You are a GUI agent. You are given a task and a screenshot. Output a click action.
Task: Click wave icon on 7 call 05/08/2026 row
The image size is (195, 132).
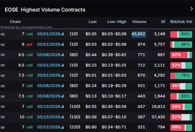click(3, 86)
